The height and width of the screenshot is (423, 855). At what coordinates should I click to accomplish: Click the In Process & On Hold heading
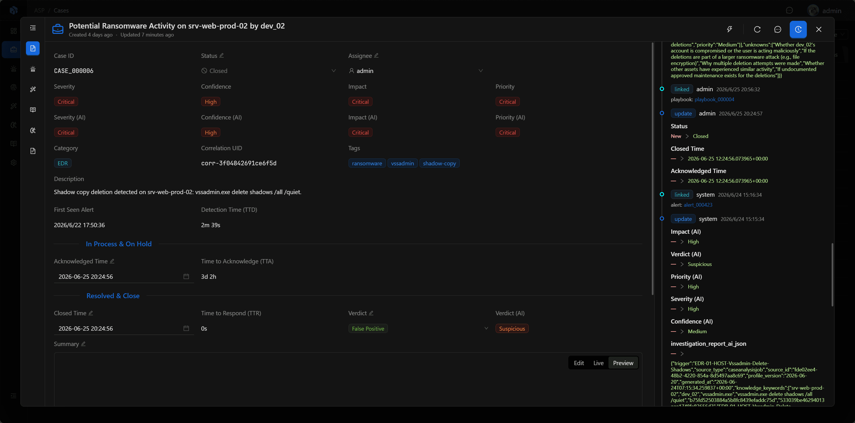pyautogui.click(x=119, y=244)
